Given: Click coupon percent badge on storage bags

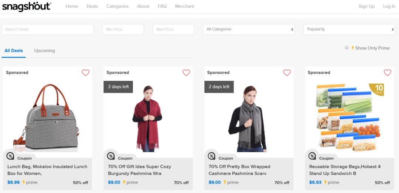Looking at the screenshot, I should coord(312,156).
